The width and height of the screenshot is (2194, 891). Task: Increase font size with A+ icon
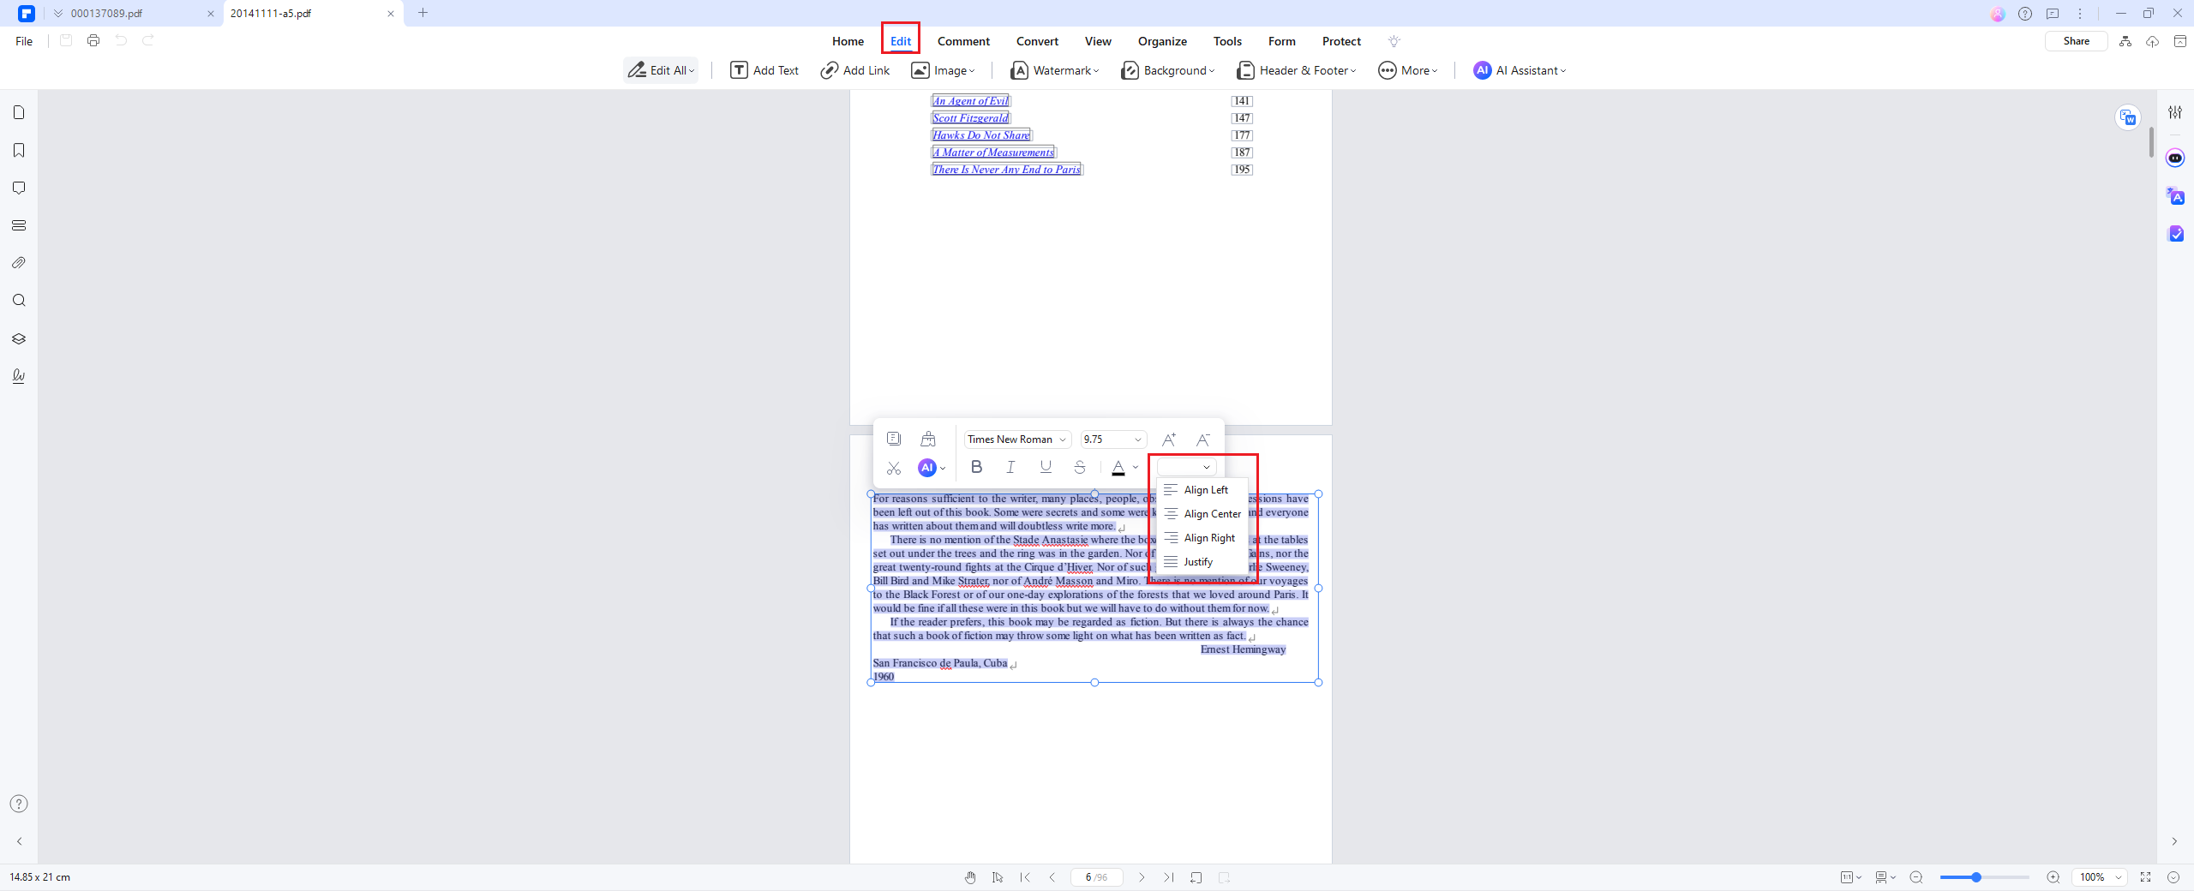(1168, 440)
